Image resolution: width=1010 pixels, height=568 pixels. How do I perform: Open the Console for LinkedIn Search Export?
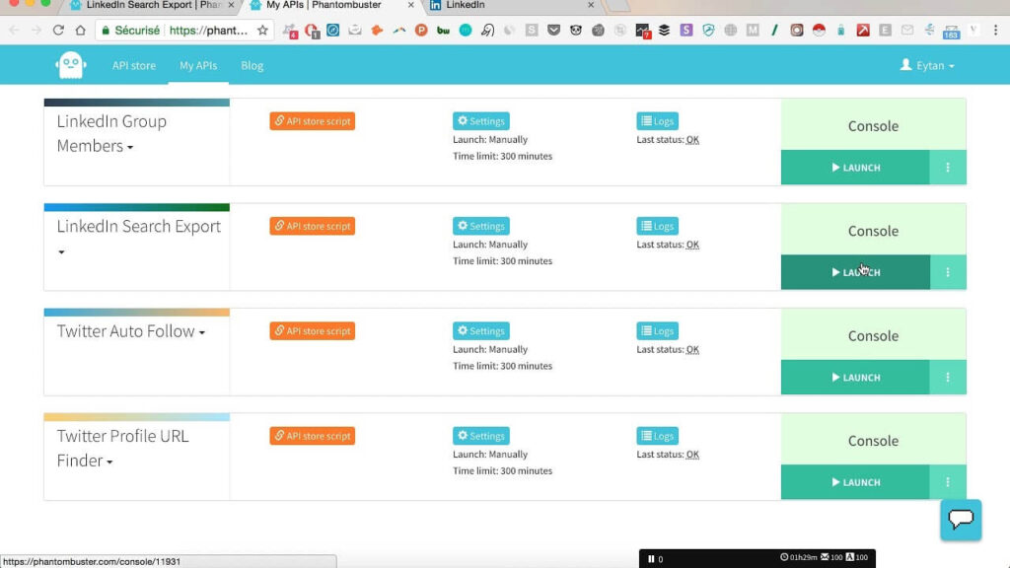point(874,231)
